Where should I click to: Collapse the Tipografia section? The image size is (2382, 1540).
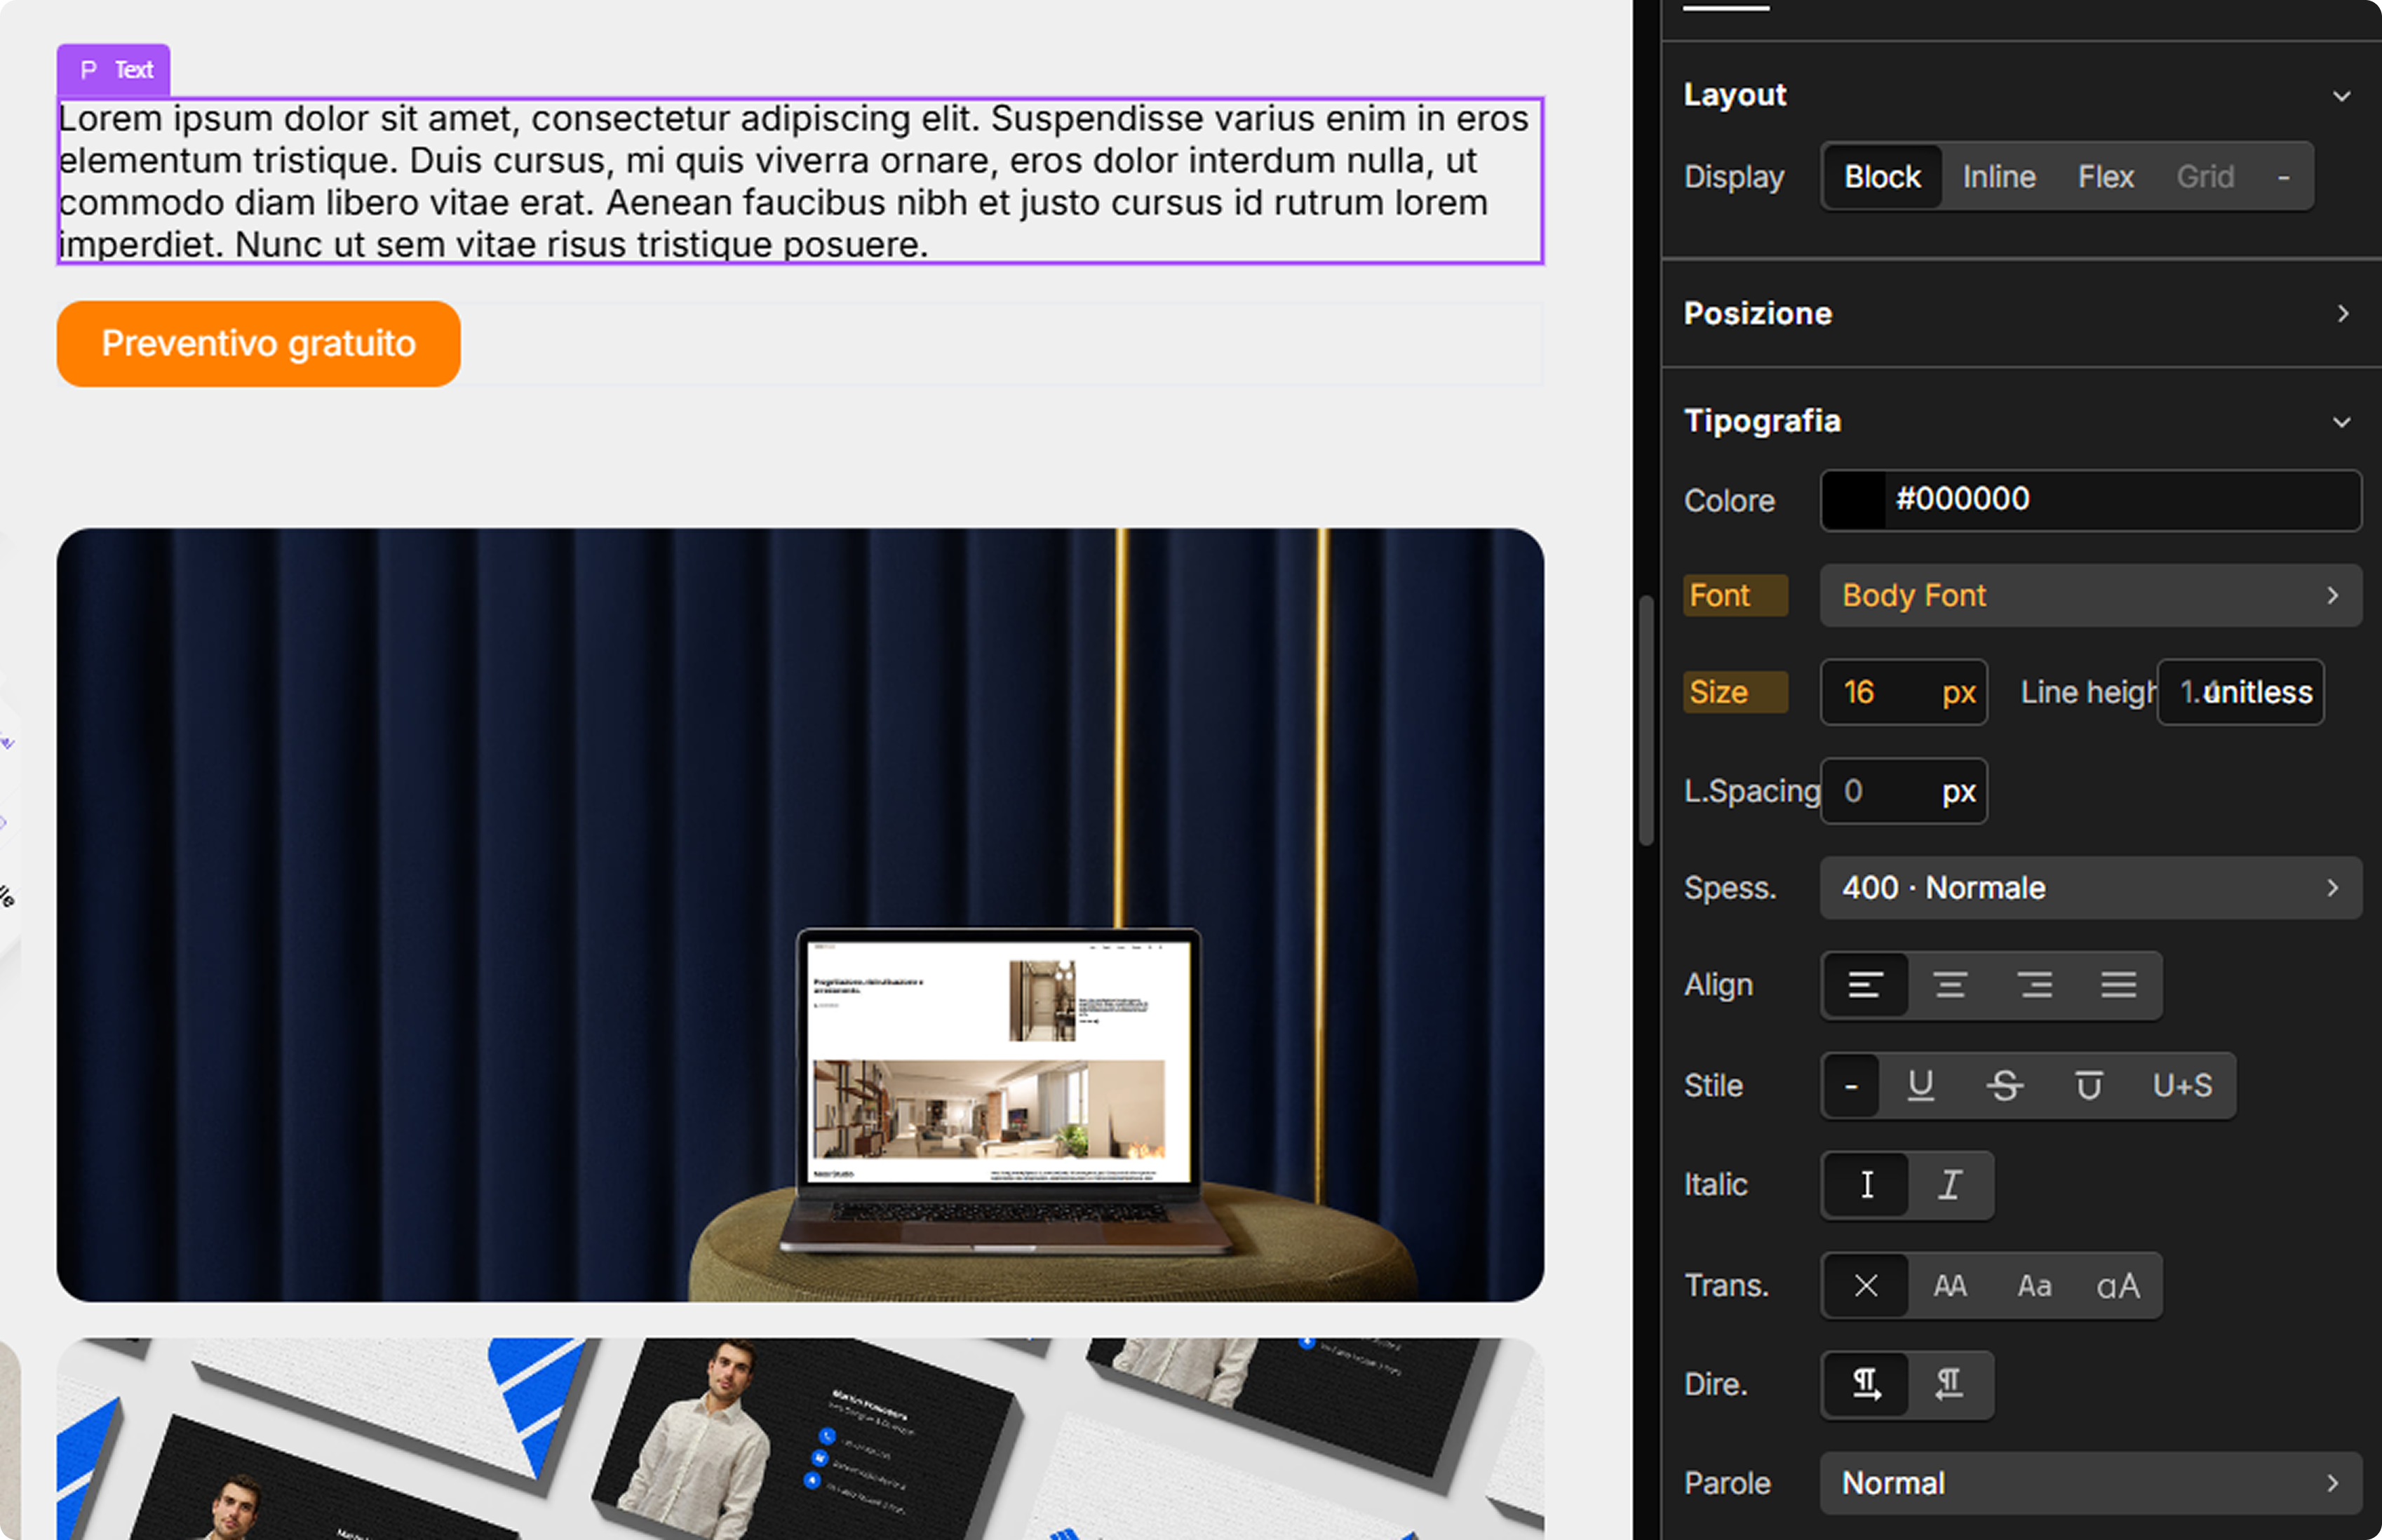(x=2341, y=422)
